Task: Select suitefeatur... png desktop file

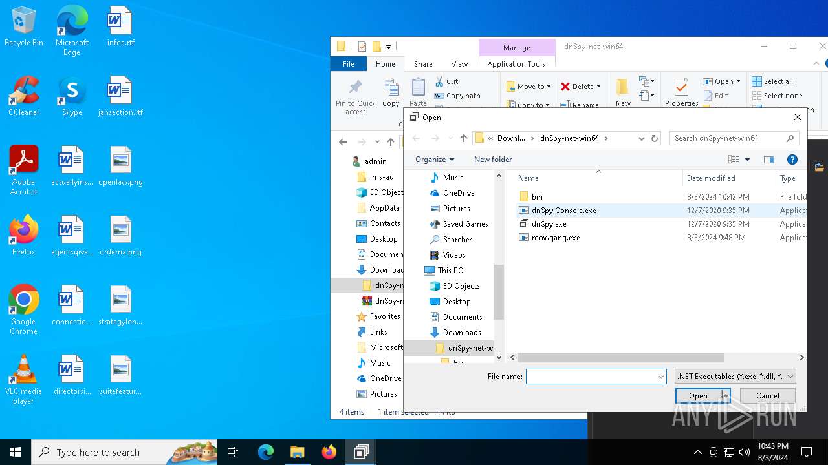Action: pyautogui.click(x=120, y=376)
